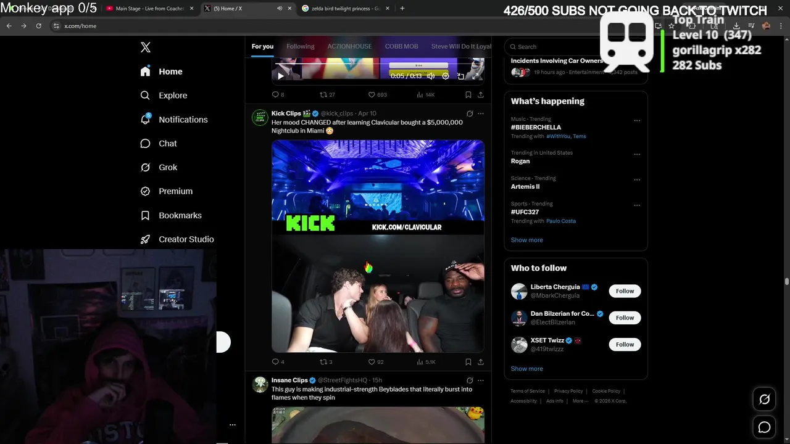The width and height of the screenshot is (790, 444).
Task: Open new tab in Chrome
Action: (x=402, y=8)
